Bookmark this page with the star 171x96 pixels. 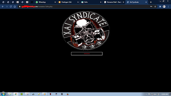(x=155, y=6)
